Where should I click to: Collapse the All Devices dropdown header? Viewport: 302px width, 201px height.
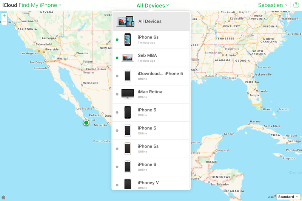click(x=153, y=6)
